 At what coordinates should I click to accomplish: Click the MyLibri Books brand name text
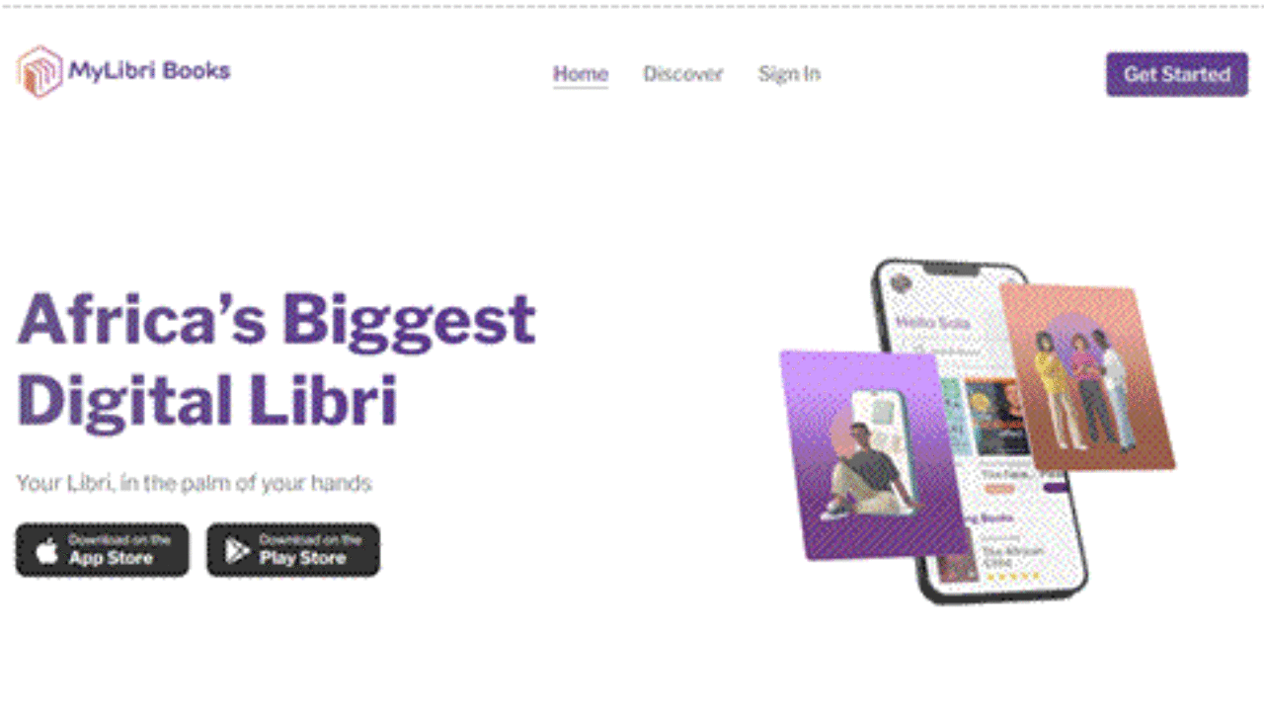click(x=149, y=71)
